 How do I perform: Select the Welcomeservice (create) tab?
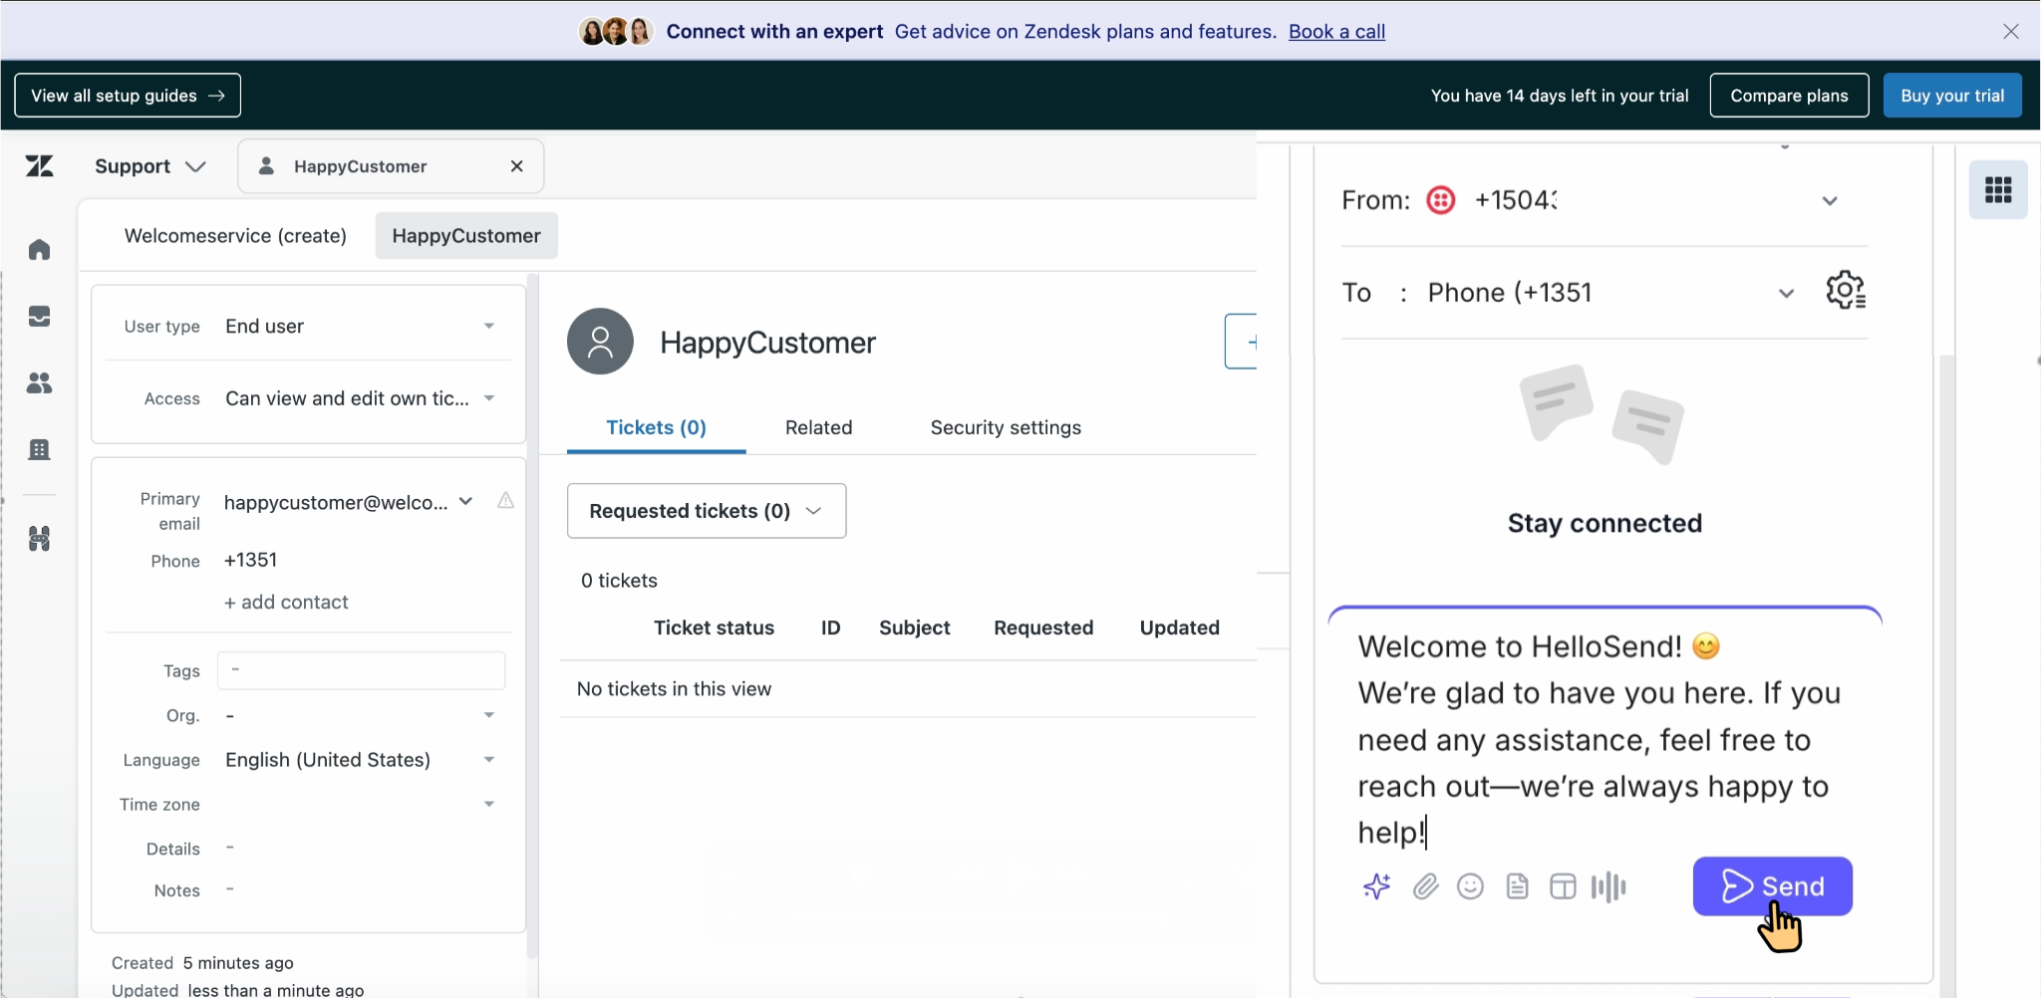[235, 236]
